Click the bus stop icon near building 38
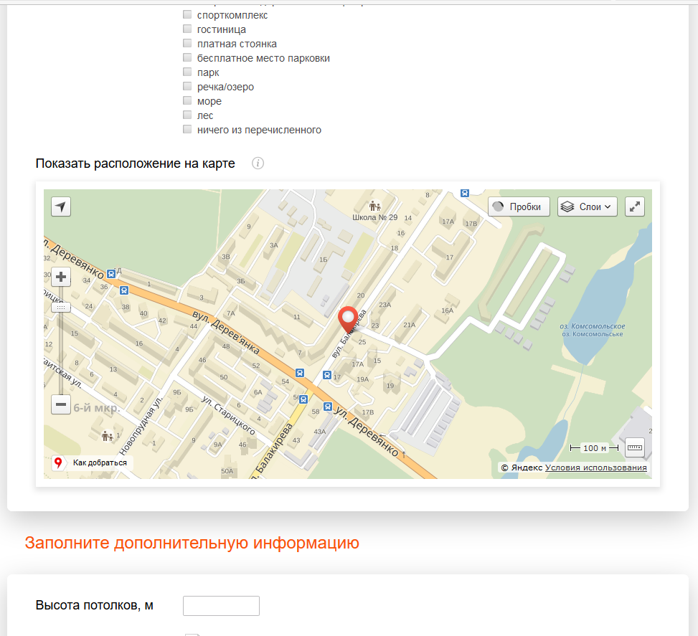 point(124,290)
